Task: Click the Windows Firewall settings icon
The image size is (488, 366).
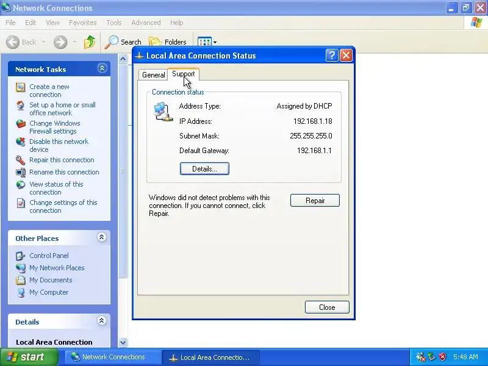Action: pyautogui.click(x=21, y=124)
